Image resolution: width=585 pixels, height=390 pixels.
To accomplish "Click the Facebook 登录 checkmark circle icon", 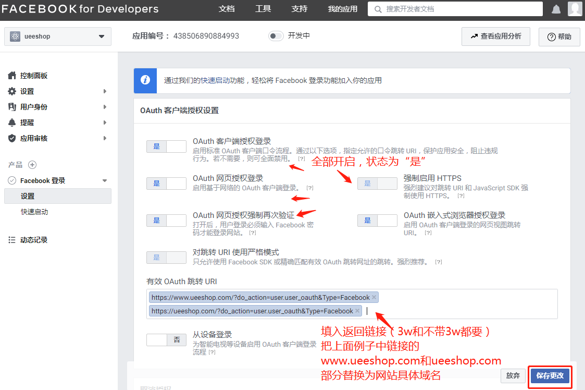I will coord(12,180).
